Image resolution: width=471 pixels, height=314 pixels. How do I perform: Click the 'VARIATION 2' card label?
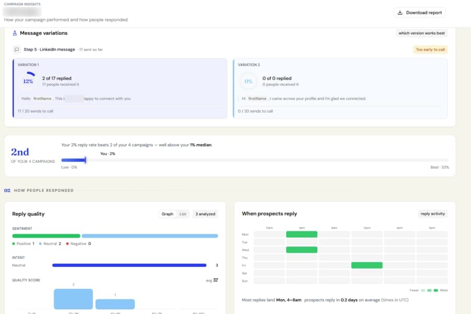pos(249,65)
